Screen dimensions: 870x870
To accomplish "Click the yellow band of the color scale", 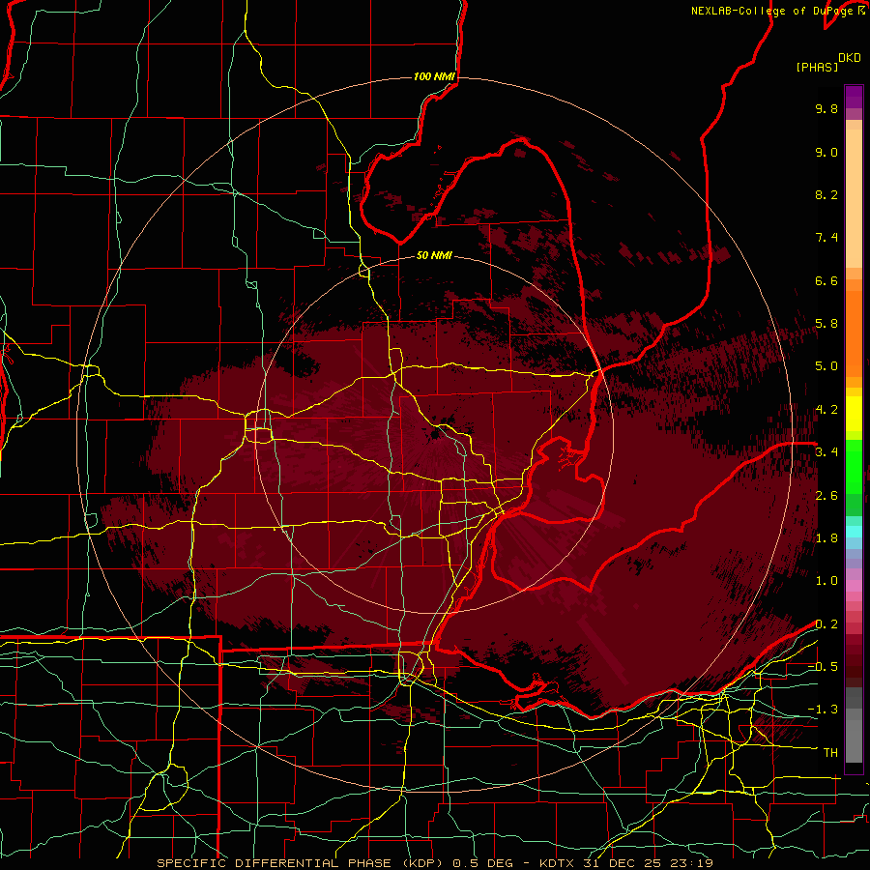I will 854,414.
